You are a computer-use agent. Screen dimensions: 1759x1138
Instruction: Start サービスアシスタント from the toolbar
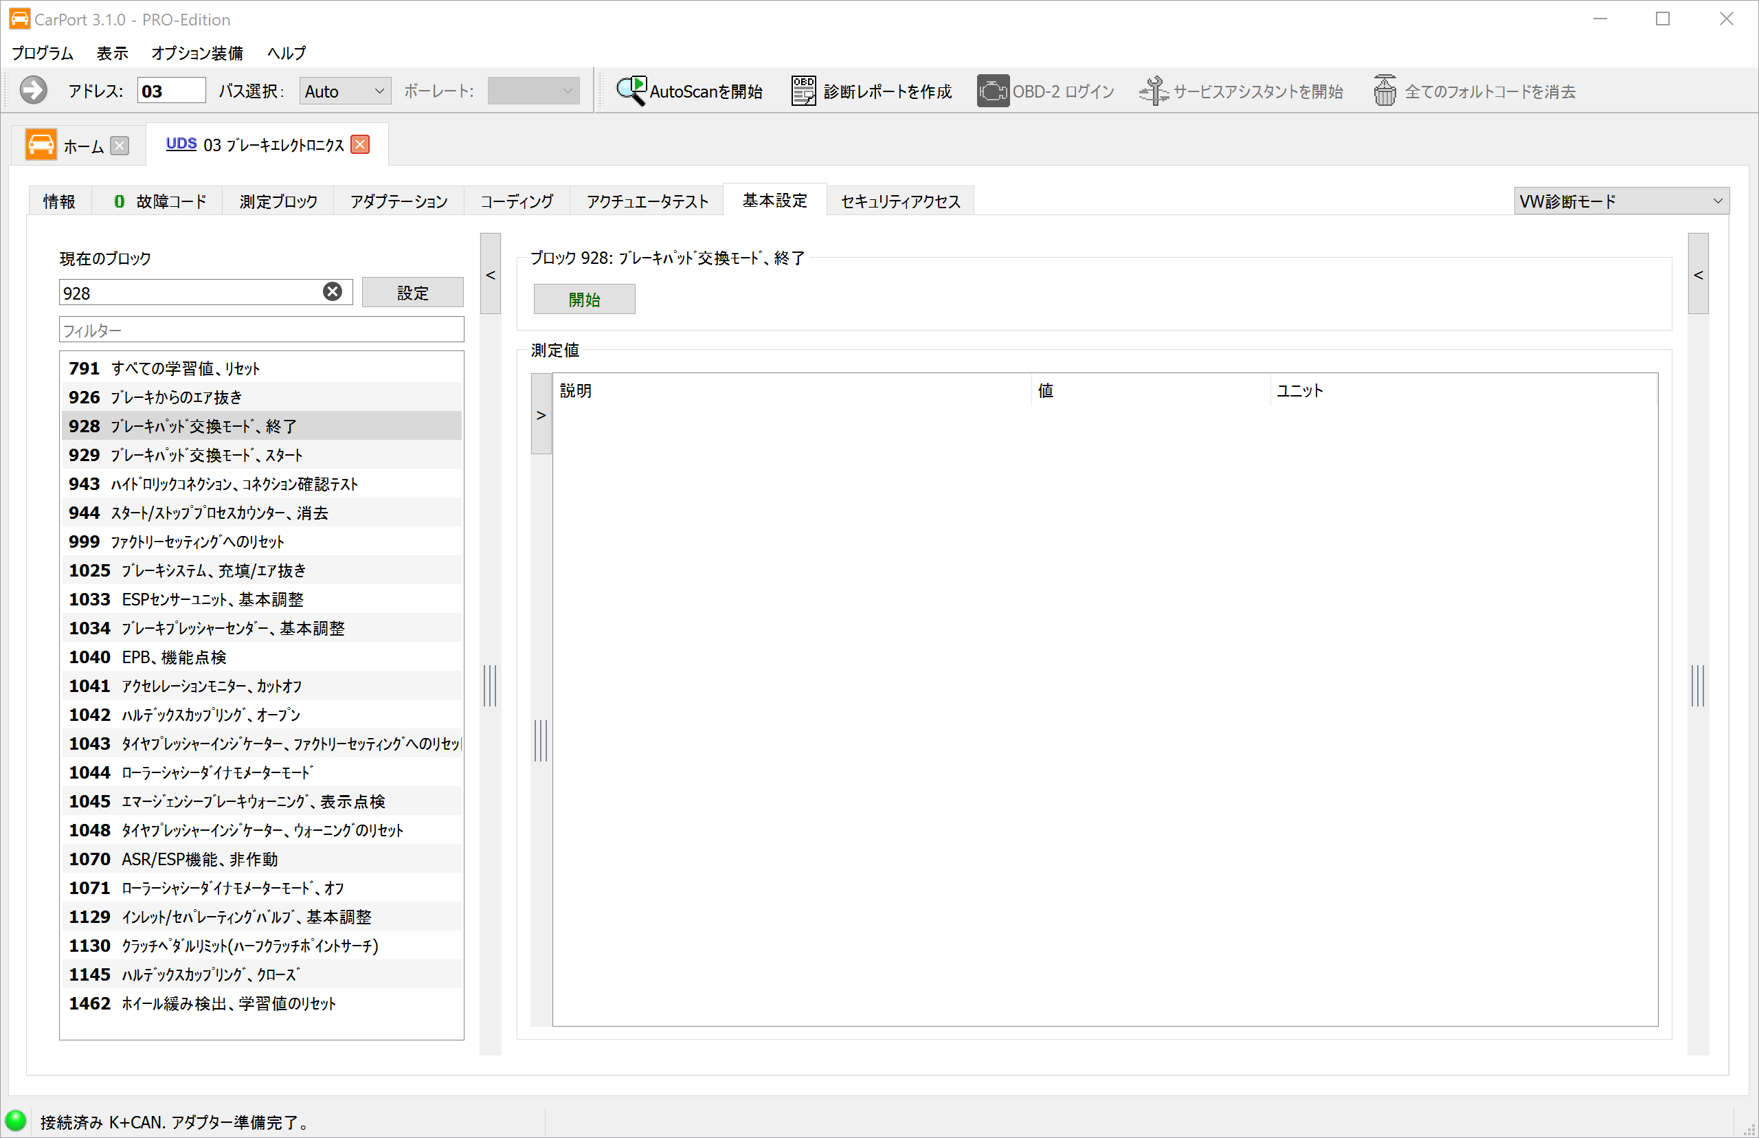point(1241,91)
